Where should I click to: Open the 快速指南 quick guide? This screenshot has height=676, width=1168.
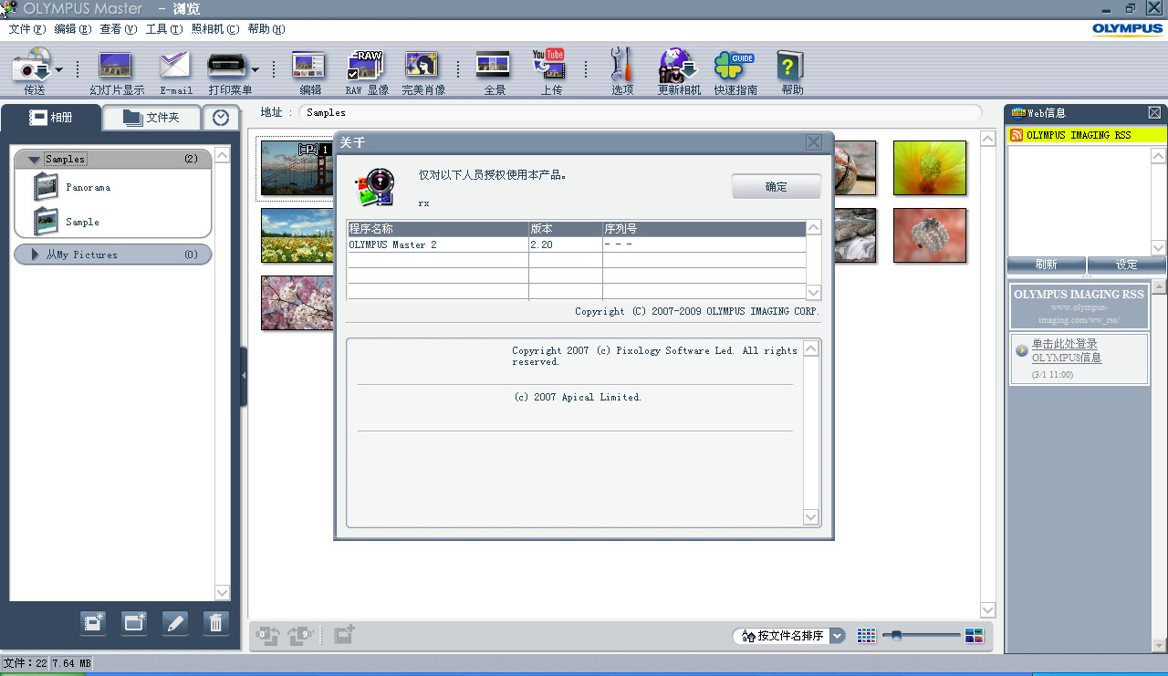[734, 66]
